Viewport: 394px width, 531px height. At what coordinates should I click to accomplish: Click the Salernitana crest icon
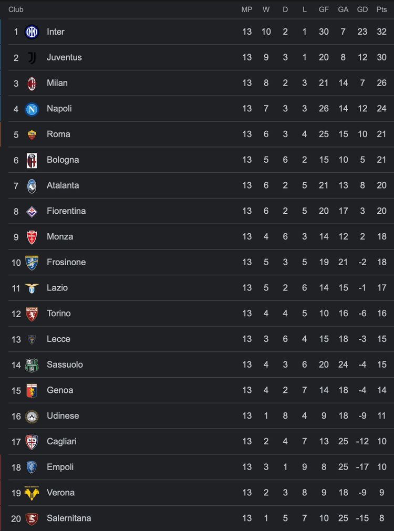pyautogui.click(x=32, y=518)
